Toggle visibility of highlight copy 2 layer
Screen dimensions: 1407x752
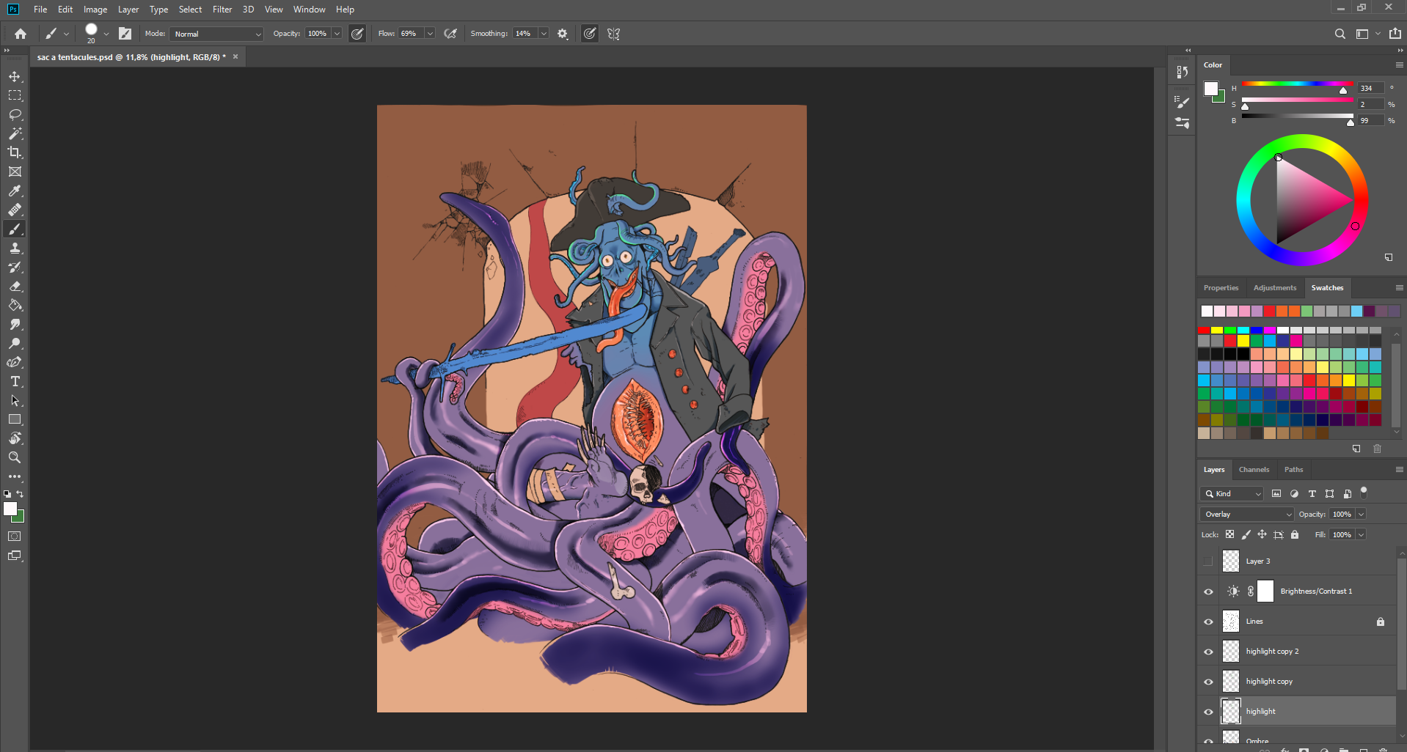click(1208, 652)
